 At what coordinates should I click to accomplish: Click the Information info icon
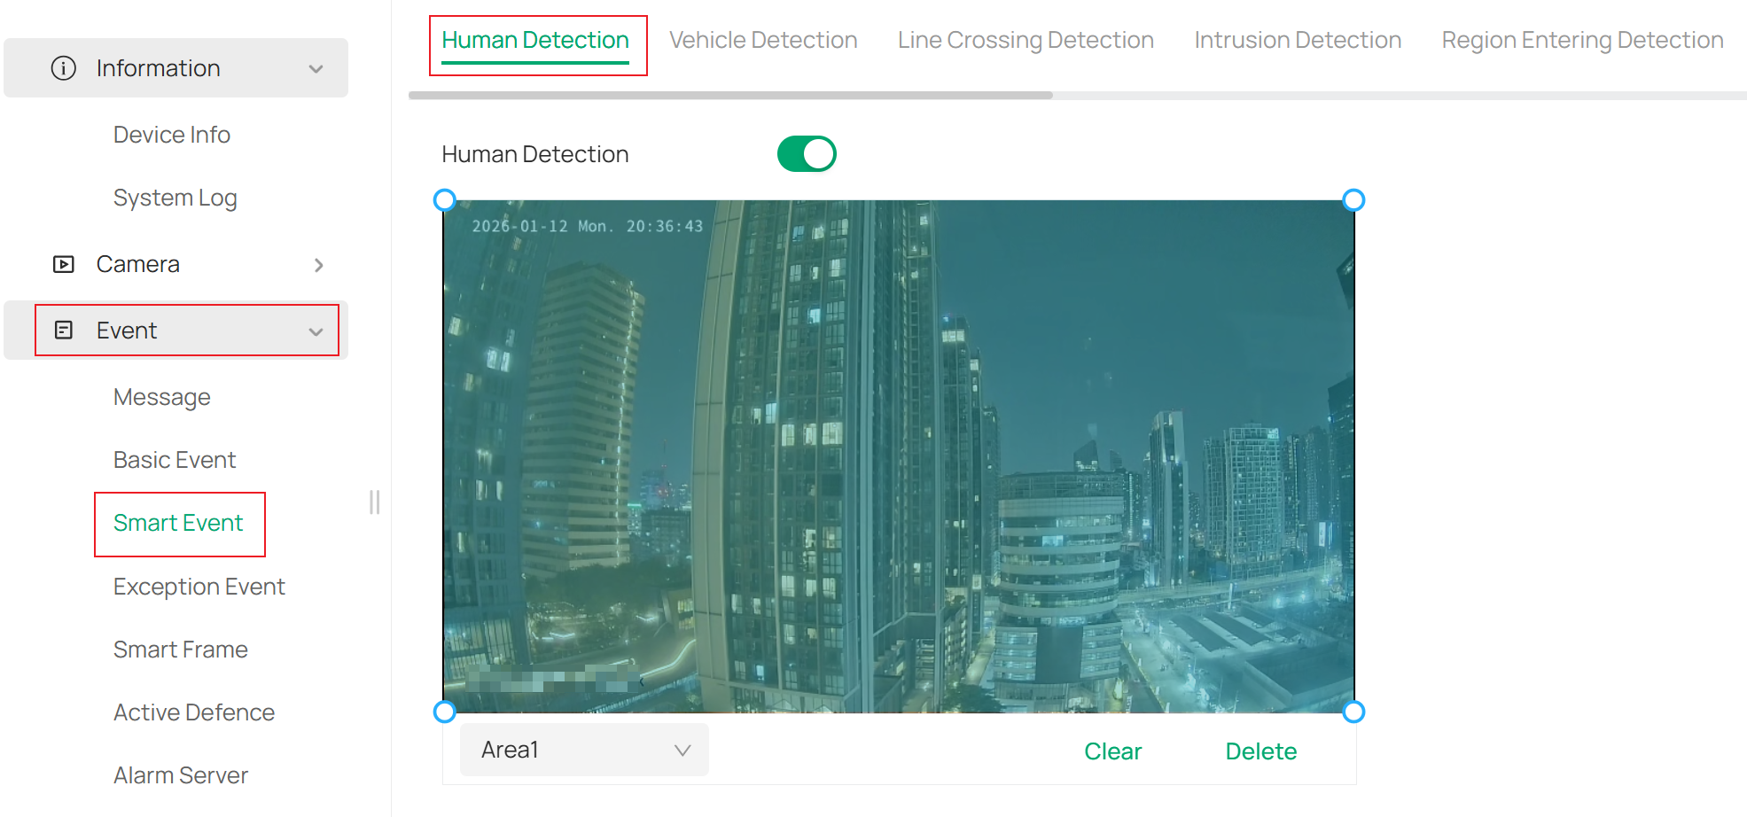(64, 67)
